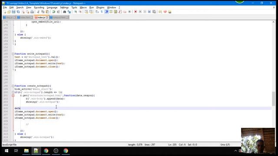Close the index.js tab
Viewport: 278px width, 156px height.
pos(47,17)
